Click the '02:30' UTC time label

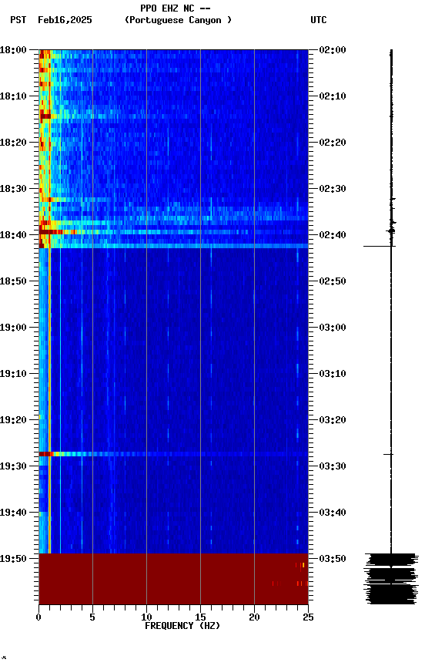333,189
